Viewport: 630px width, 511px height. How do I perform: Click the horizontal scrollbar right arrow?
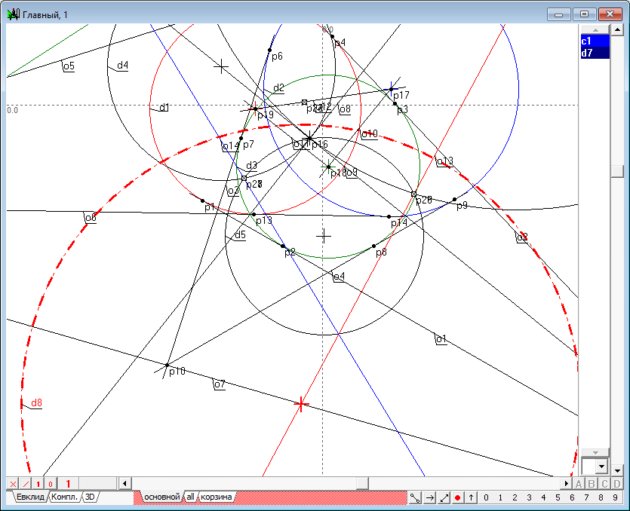[x=567, y=483]
